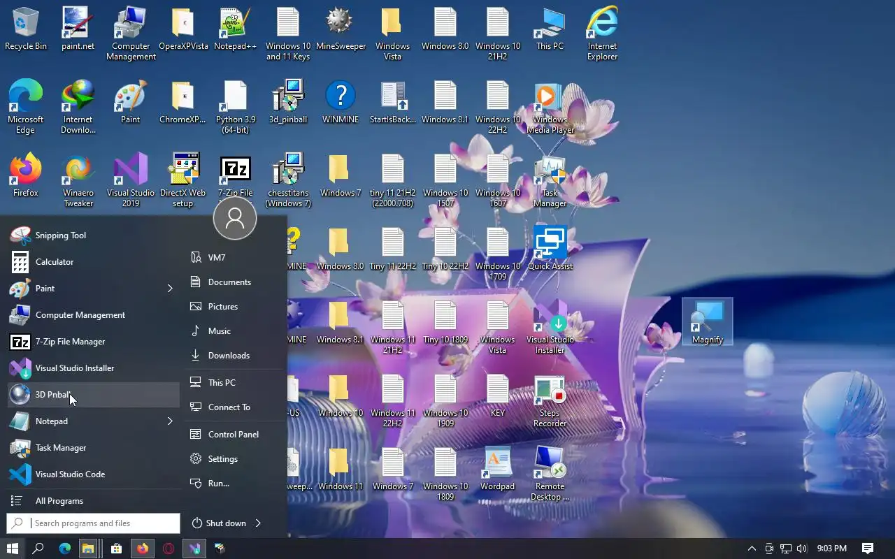This screenshot has width=895, height=559.
Task: Open Steps Recorder desktop shortcut
Action: (550, 400)
